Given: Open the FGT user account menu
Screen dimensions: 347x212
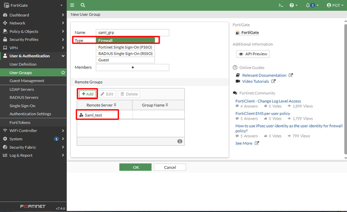Looking at the screenshot, I should pyautogui.click(x=335, y=5).
